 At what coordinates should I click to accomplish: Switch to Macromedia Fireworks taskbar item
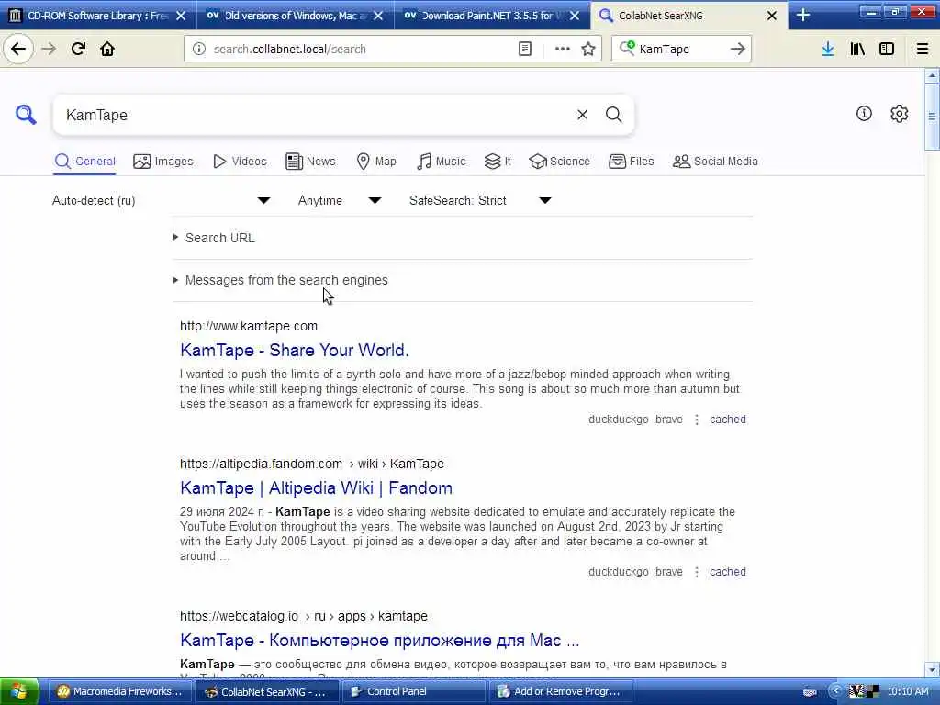pos(120,691)
